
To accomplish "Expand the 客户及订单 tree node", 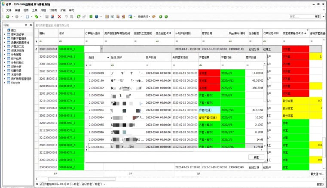I will [5, 34].
